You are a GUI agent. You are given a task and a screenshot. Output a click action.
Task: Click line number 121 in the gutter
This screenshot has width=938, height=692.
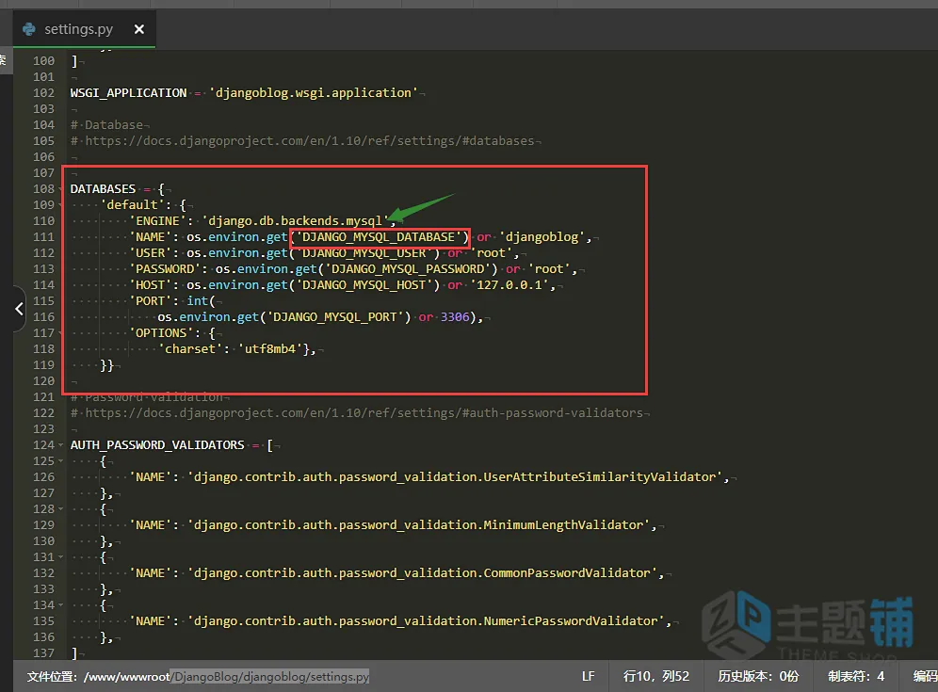(43, 396)
